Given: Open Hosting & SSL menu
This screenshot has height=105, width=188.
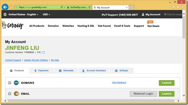Looking at the screenshot, I should pyautogui.click(x=86, y=26).
